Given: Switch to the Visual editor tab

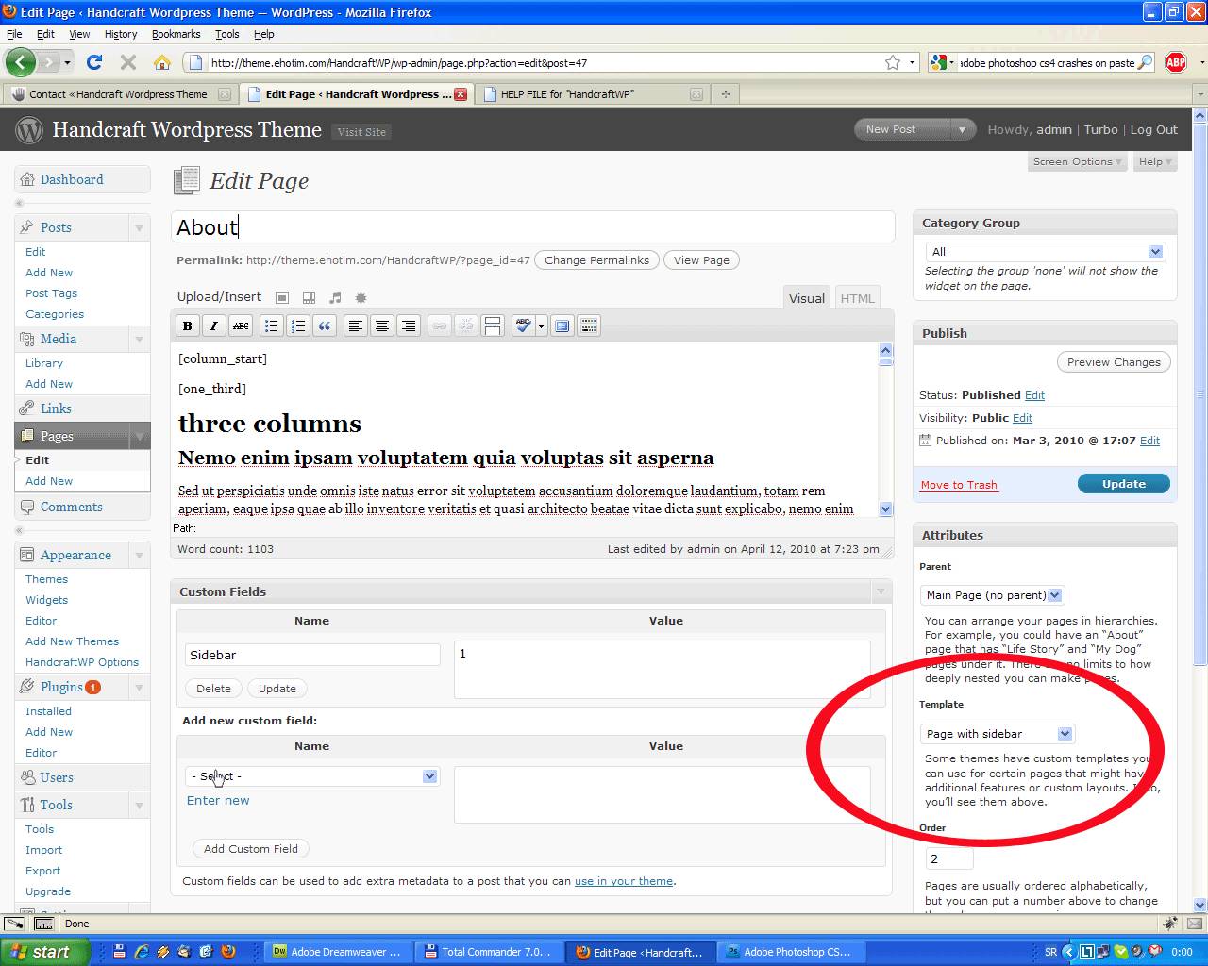Looking at the screenshot, I should 807,298.
